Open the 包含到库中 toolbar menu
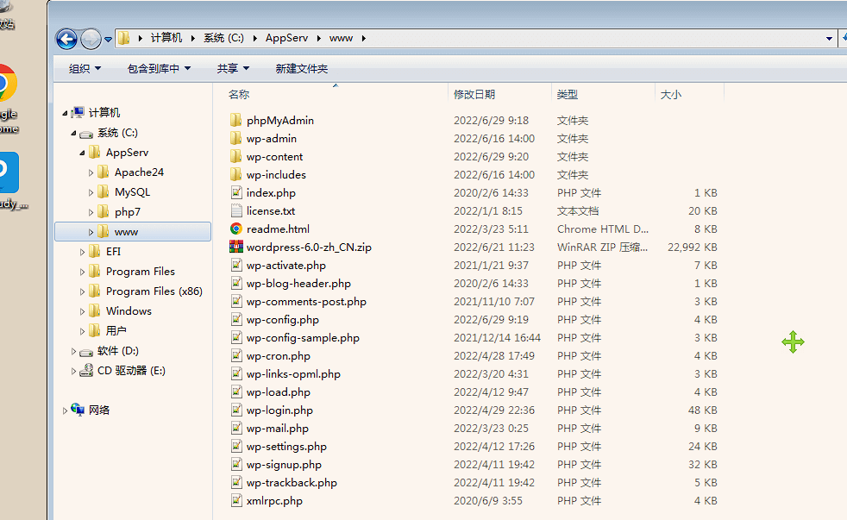Screen dimensions: 847x520 pyautogui.click(x=159, y=69)
